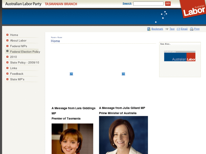
Task: Click the dark bullet beside Federal Election Policy
Action: click(x=7, y=51)
